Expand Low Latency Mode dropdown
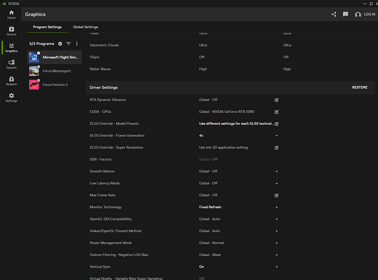The height and width of the screenshot is (280, 378). [277, 184]
